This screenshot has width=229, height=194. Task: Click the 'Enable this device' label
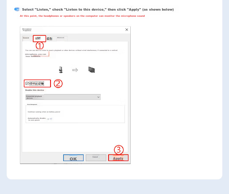point(35,90)
